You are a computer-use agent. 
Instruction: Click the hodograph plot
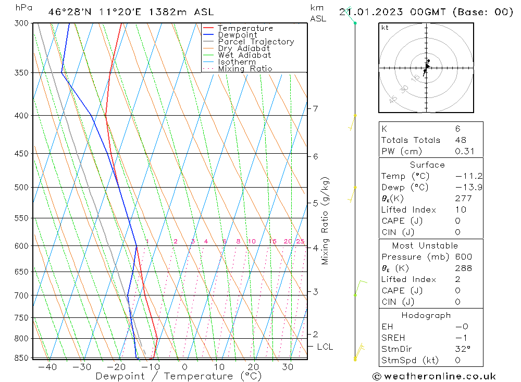426,68
